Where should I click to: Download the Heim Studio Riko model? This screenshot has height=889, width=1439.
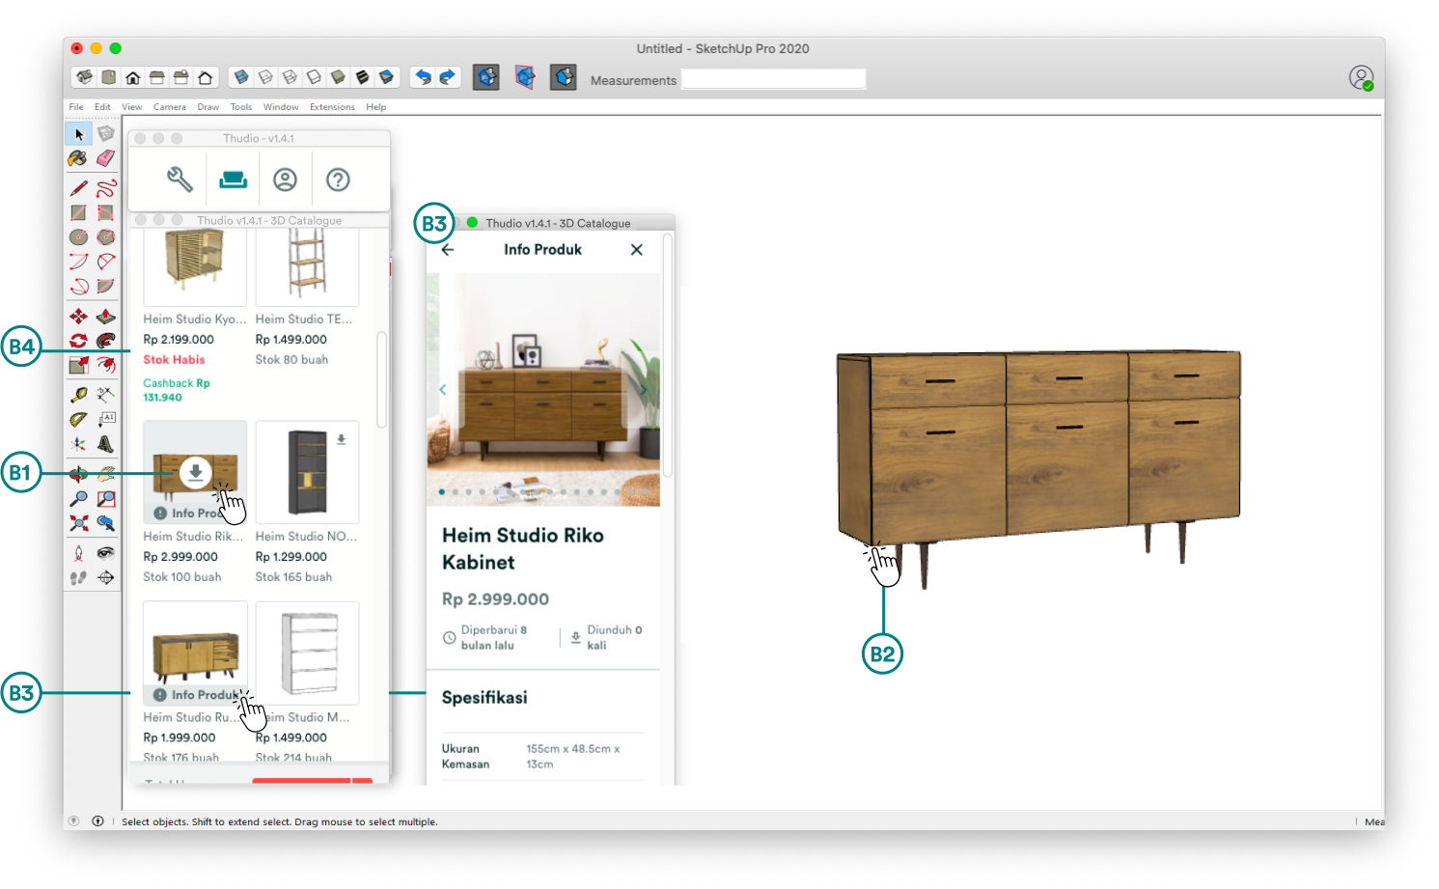tap(195, 472)
